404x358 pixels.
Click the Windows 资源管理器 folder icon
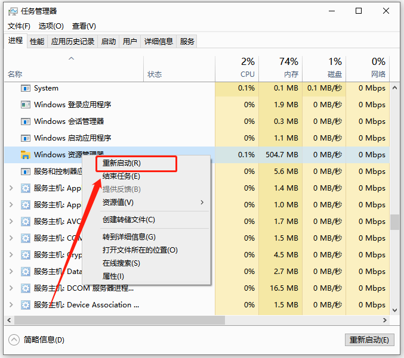click(x=26, y=155)
